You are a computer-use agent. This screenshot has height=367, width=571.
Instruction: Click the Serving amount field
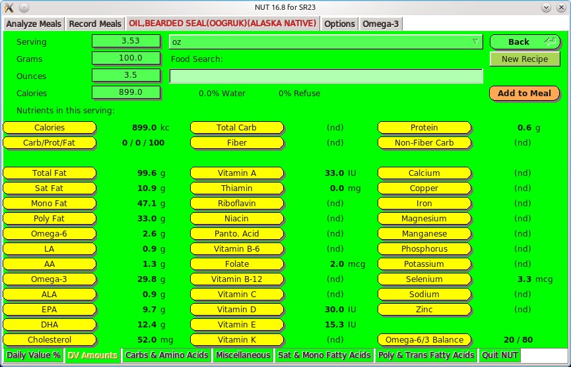tap(125, 42)
